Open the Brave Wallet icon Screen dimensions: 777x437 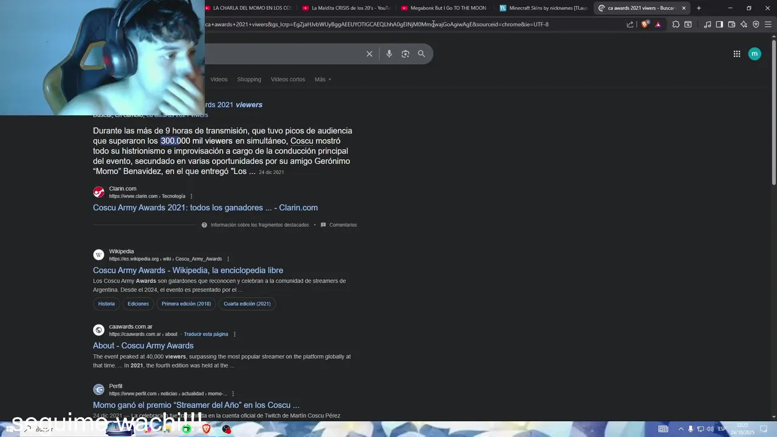coord(731,24)
